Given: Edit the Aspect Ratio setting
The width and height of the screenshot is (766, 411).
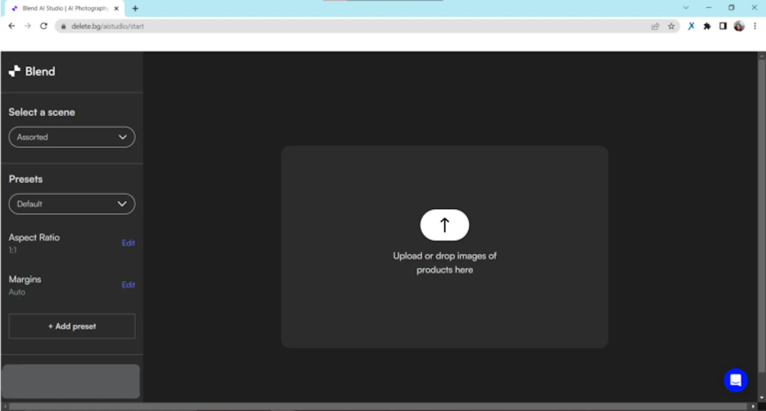Looking at the screenshot, I should (x=128, y=243).
